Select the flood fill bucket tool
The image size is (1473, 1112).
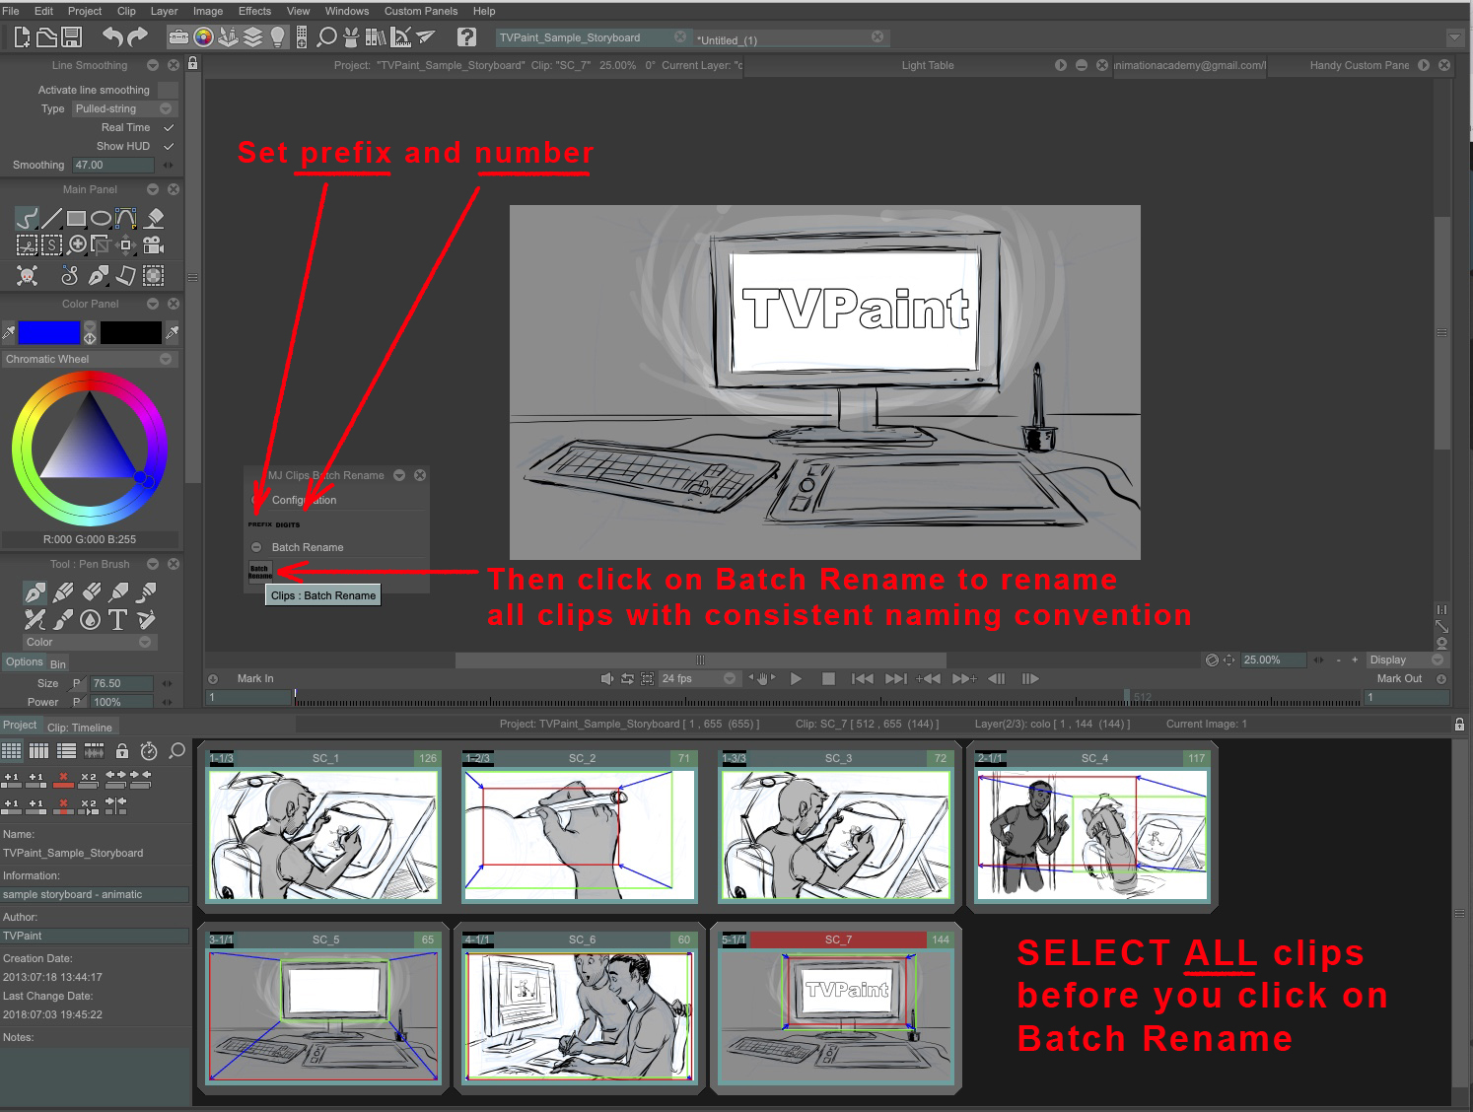(x=155, y=218)
